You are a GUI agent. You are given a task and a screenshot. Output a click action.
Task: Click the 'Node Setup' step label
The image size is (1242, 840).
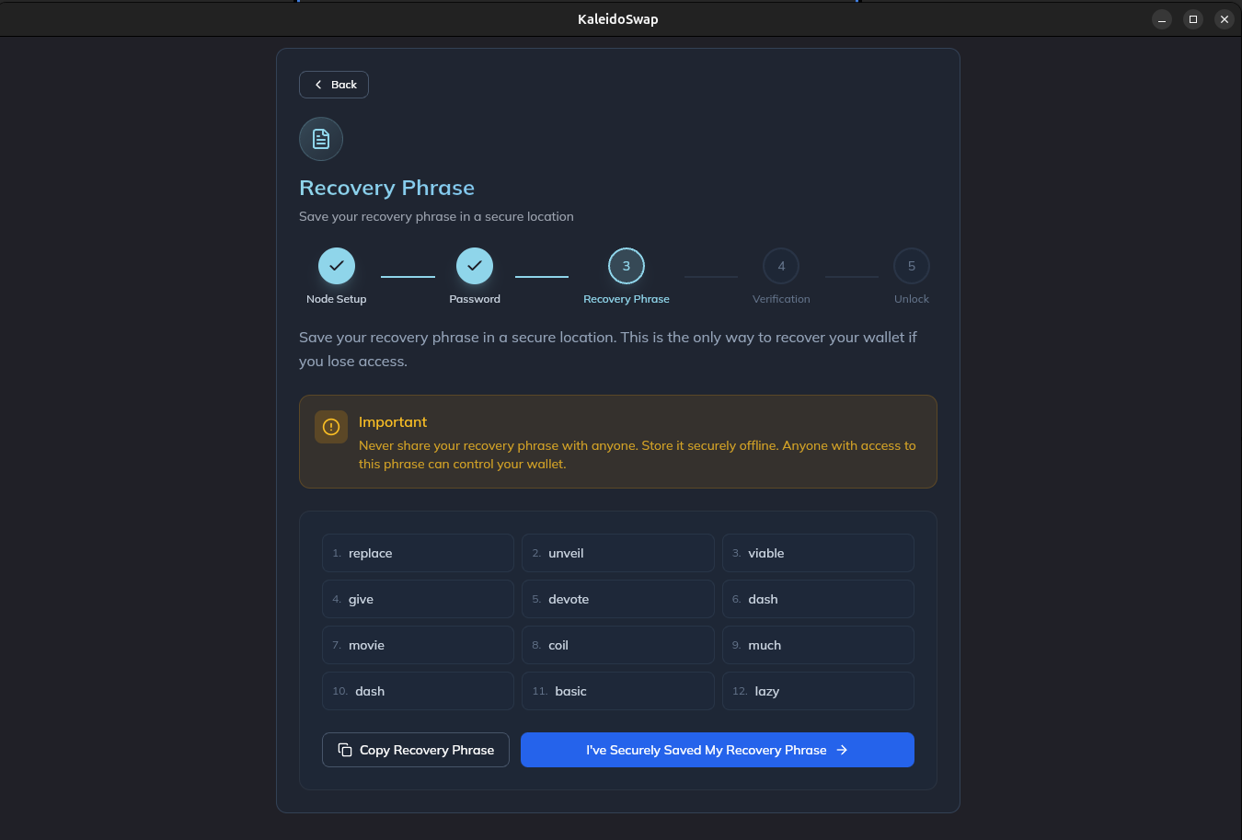point(337,299)
